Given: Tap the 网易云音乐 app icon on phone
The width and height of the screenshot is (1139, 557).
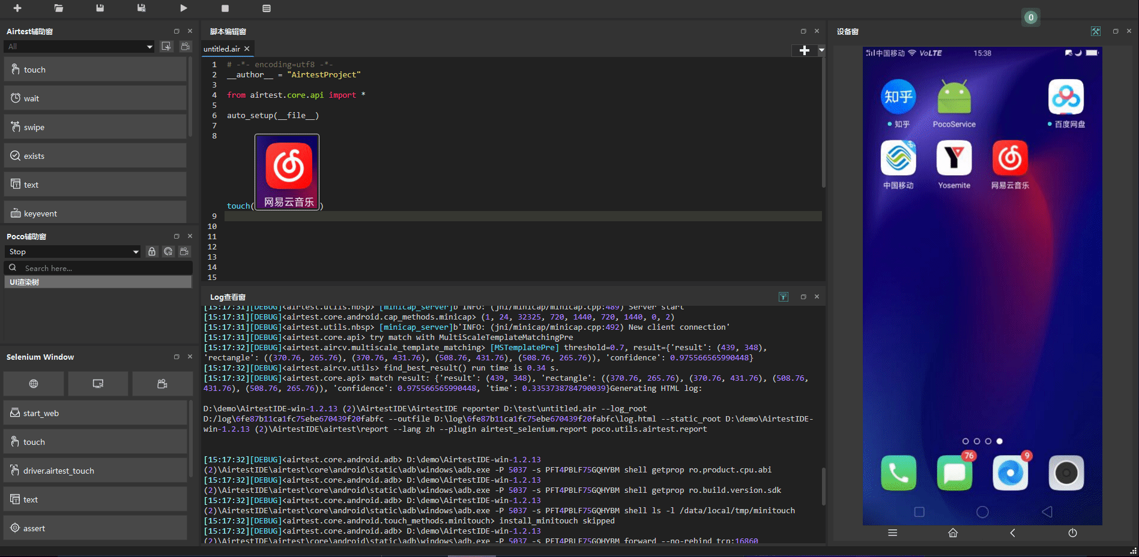Looking at the screenshot, I should point(1010,158).
